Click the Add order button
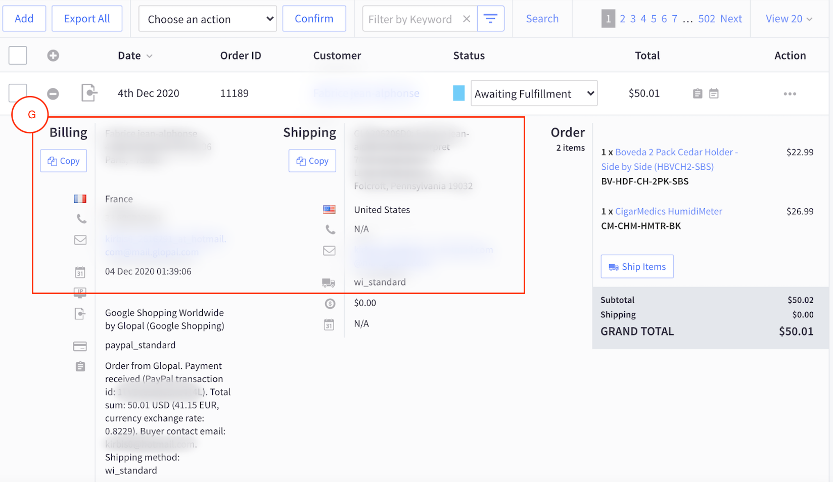The width and height of the screenshot is (833, 482). pyautogui.click(x=24, y=19)
